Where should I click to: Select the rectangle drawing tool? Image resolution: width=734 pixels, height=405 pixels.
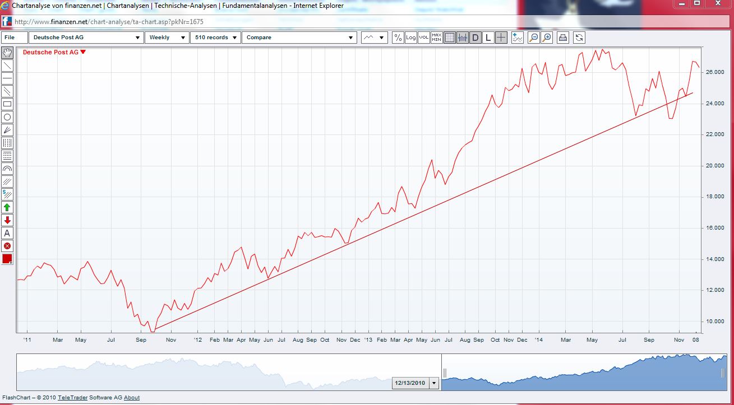point(7,104)
